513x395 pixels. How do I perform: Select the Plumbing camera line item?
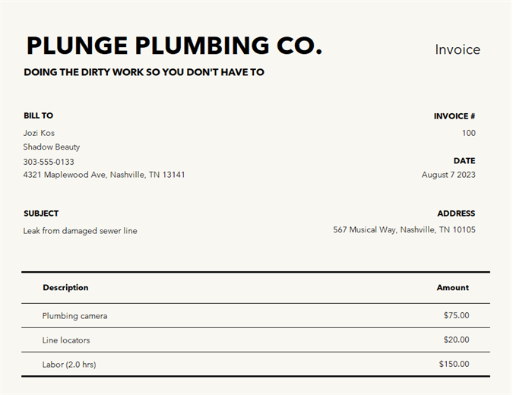[x=74, y=315]
